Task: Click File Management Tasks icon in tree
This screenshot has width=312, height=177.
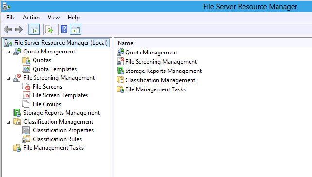Action: point(17,148)
